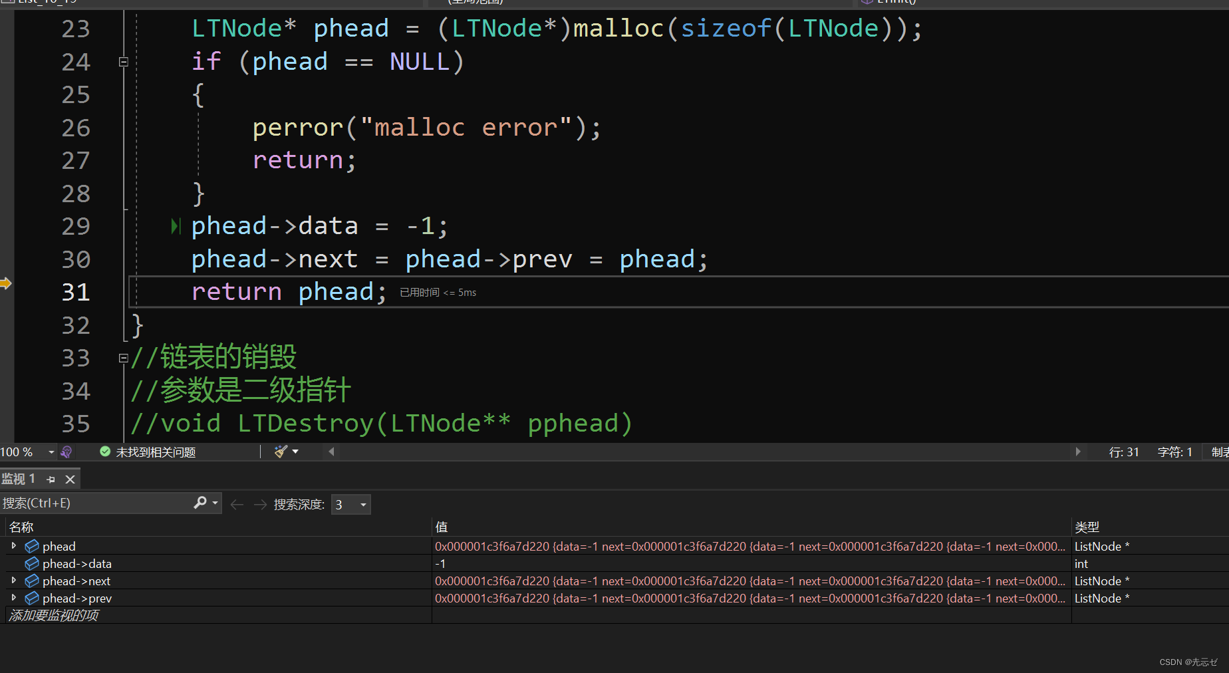Click the horizontal scrollbar left arrow
1229x673 pixels.
click(331, 452)
